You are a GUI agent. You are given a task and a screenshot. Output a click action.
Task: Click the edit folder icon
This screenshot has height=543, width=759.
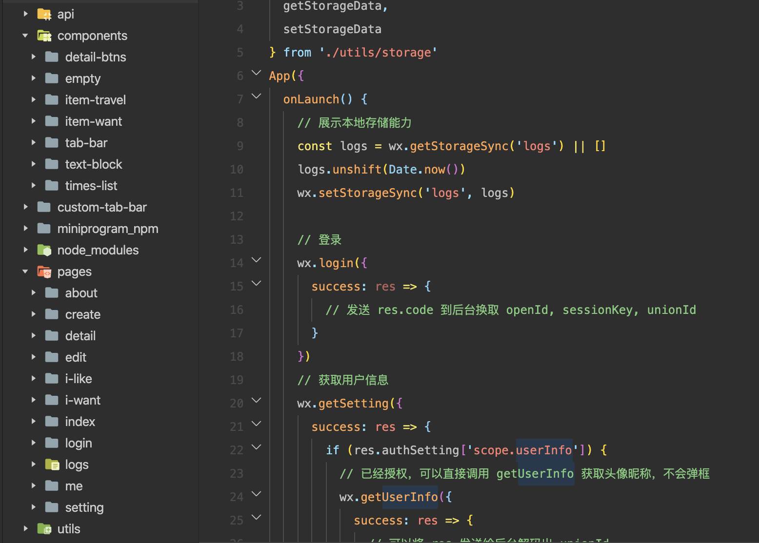coord(52,357)
